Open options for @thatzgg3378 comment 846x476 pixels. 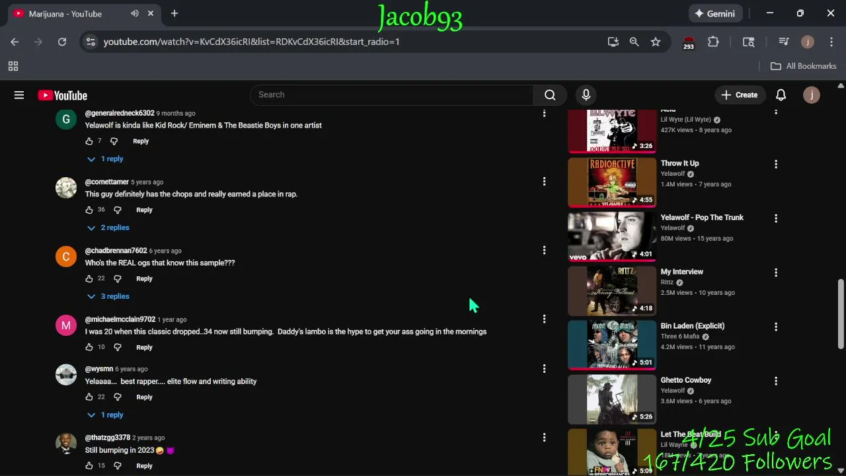click(x=544, y=437)
